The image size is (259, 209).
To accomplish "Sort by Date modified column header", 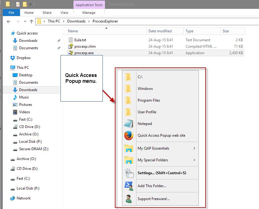I will (165, 31).
